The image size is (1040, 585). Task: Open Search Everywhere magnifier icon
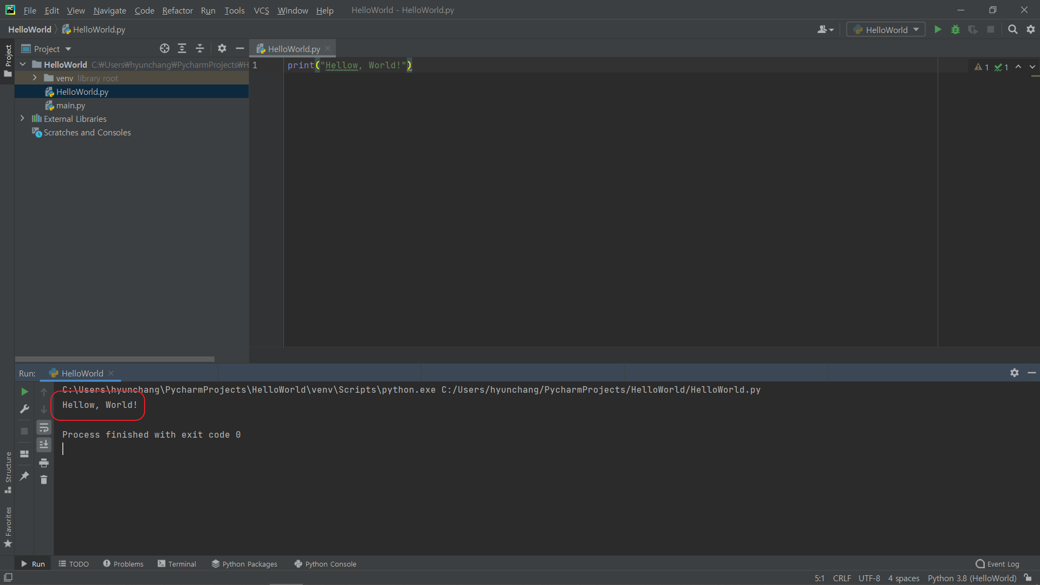(1012, 30)
